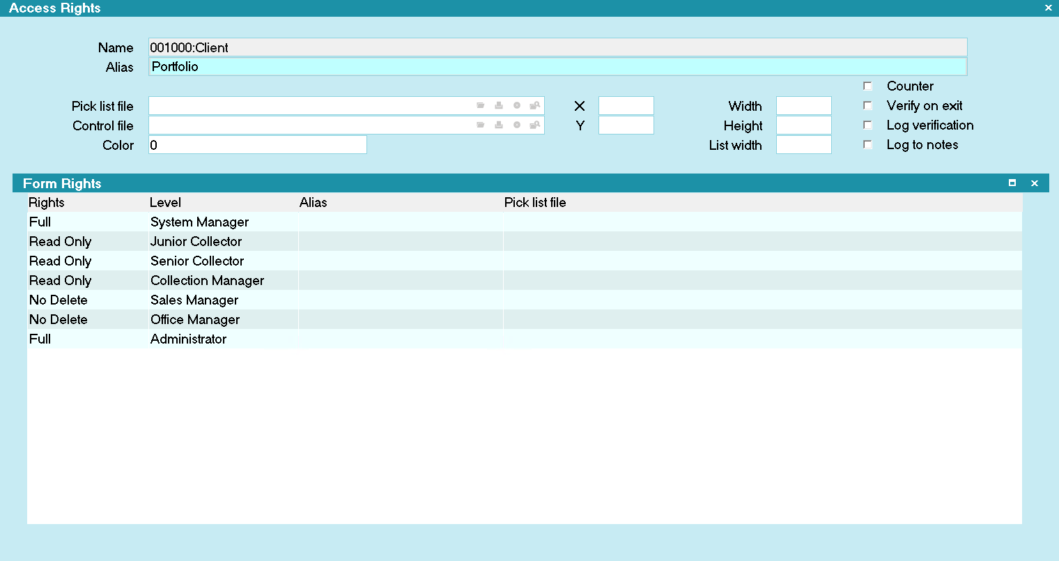
Task: Tick the Log to notes checkbox
Action: click(x=867, y=145)
